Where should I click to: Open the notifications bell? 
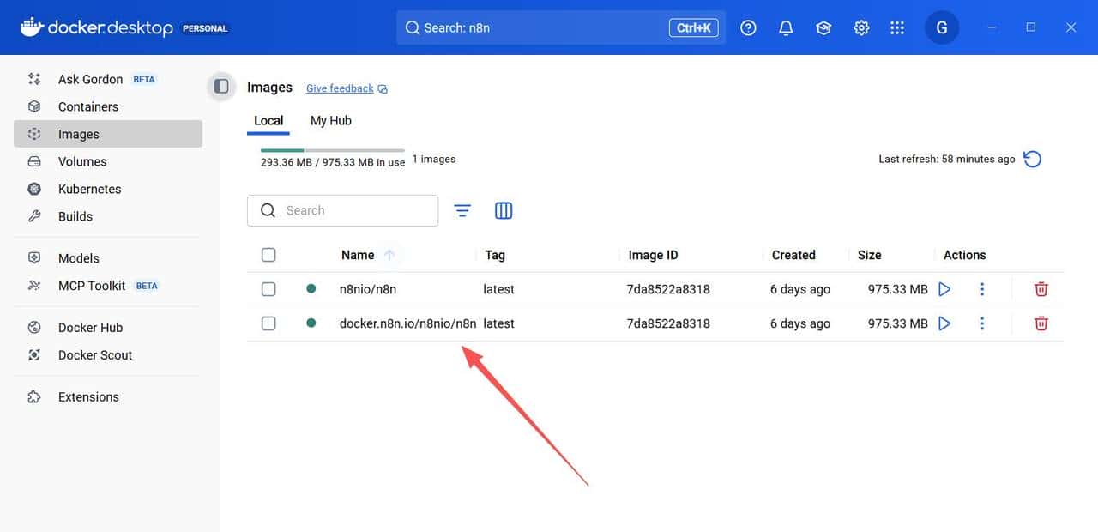tap(786, 27)
